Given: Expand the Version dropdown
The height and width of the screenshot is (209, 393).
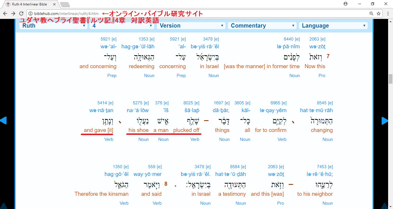Looking at the screenshot, I should (x=191, y=26).
